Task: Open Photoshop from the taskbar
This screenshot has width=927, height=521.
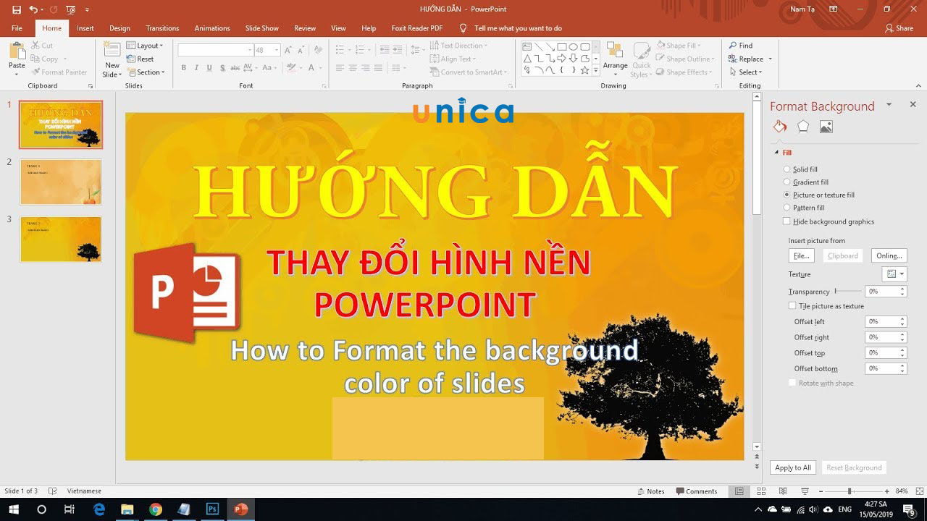Action: [x=212, y=509]
